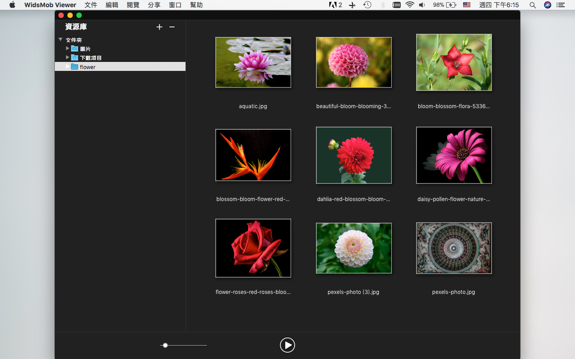Screen dimensions: 575x359
Task: Open the 文件 menu
Action: pos(91,5)
